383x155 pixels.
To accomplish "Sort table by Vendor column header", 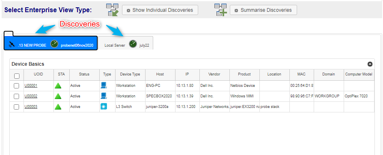I will [214, 74].
